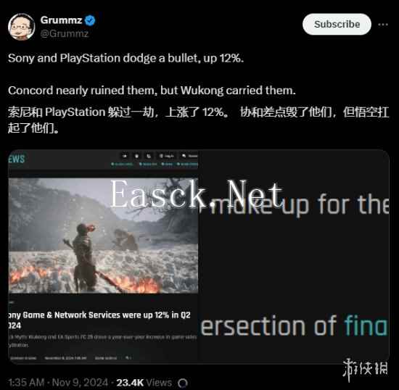The height and width of the screenshot is (390, 399).
Task: Open the 1:35 AM · Nov 9, 2024 timestamp
Action: 58,383
